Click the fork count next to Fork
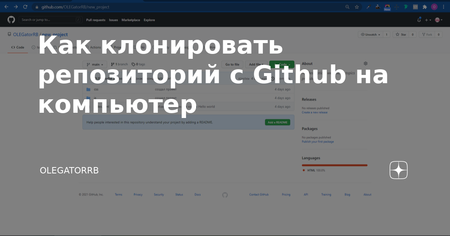 pyautogui.click(x=438, y=34)
